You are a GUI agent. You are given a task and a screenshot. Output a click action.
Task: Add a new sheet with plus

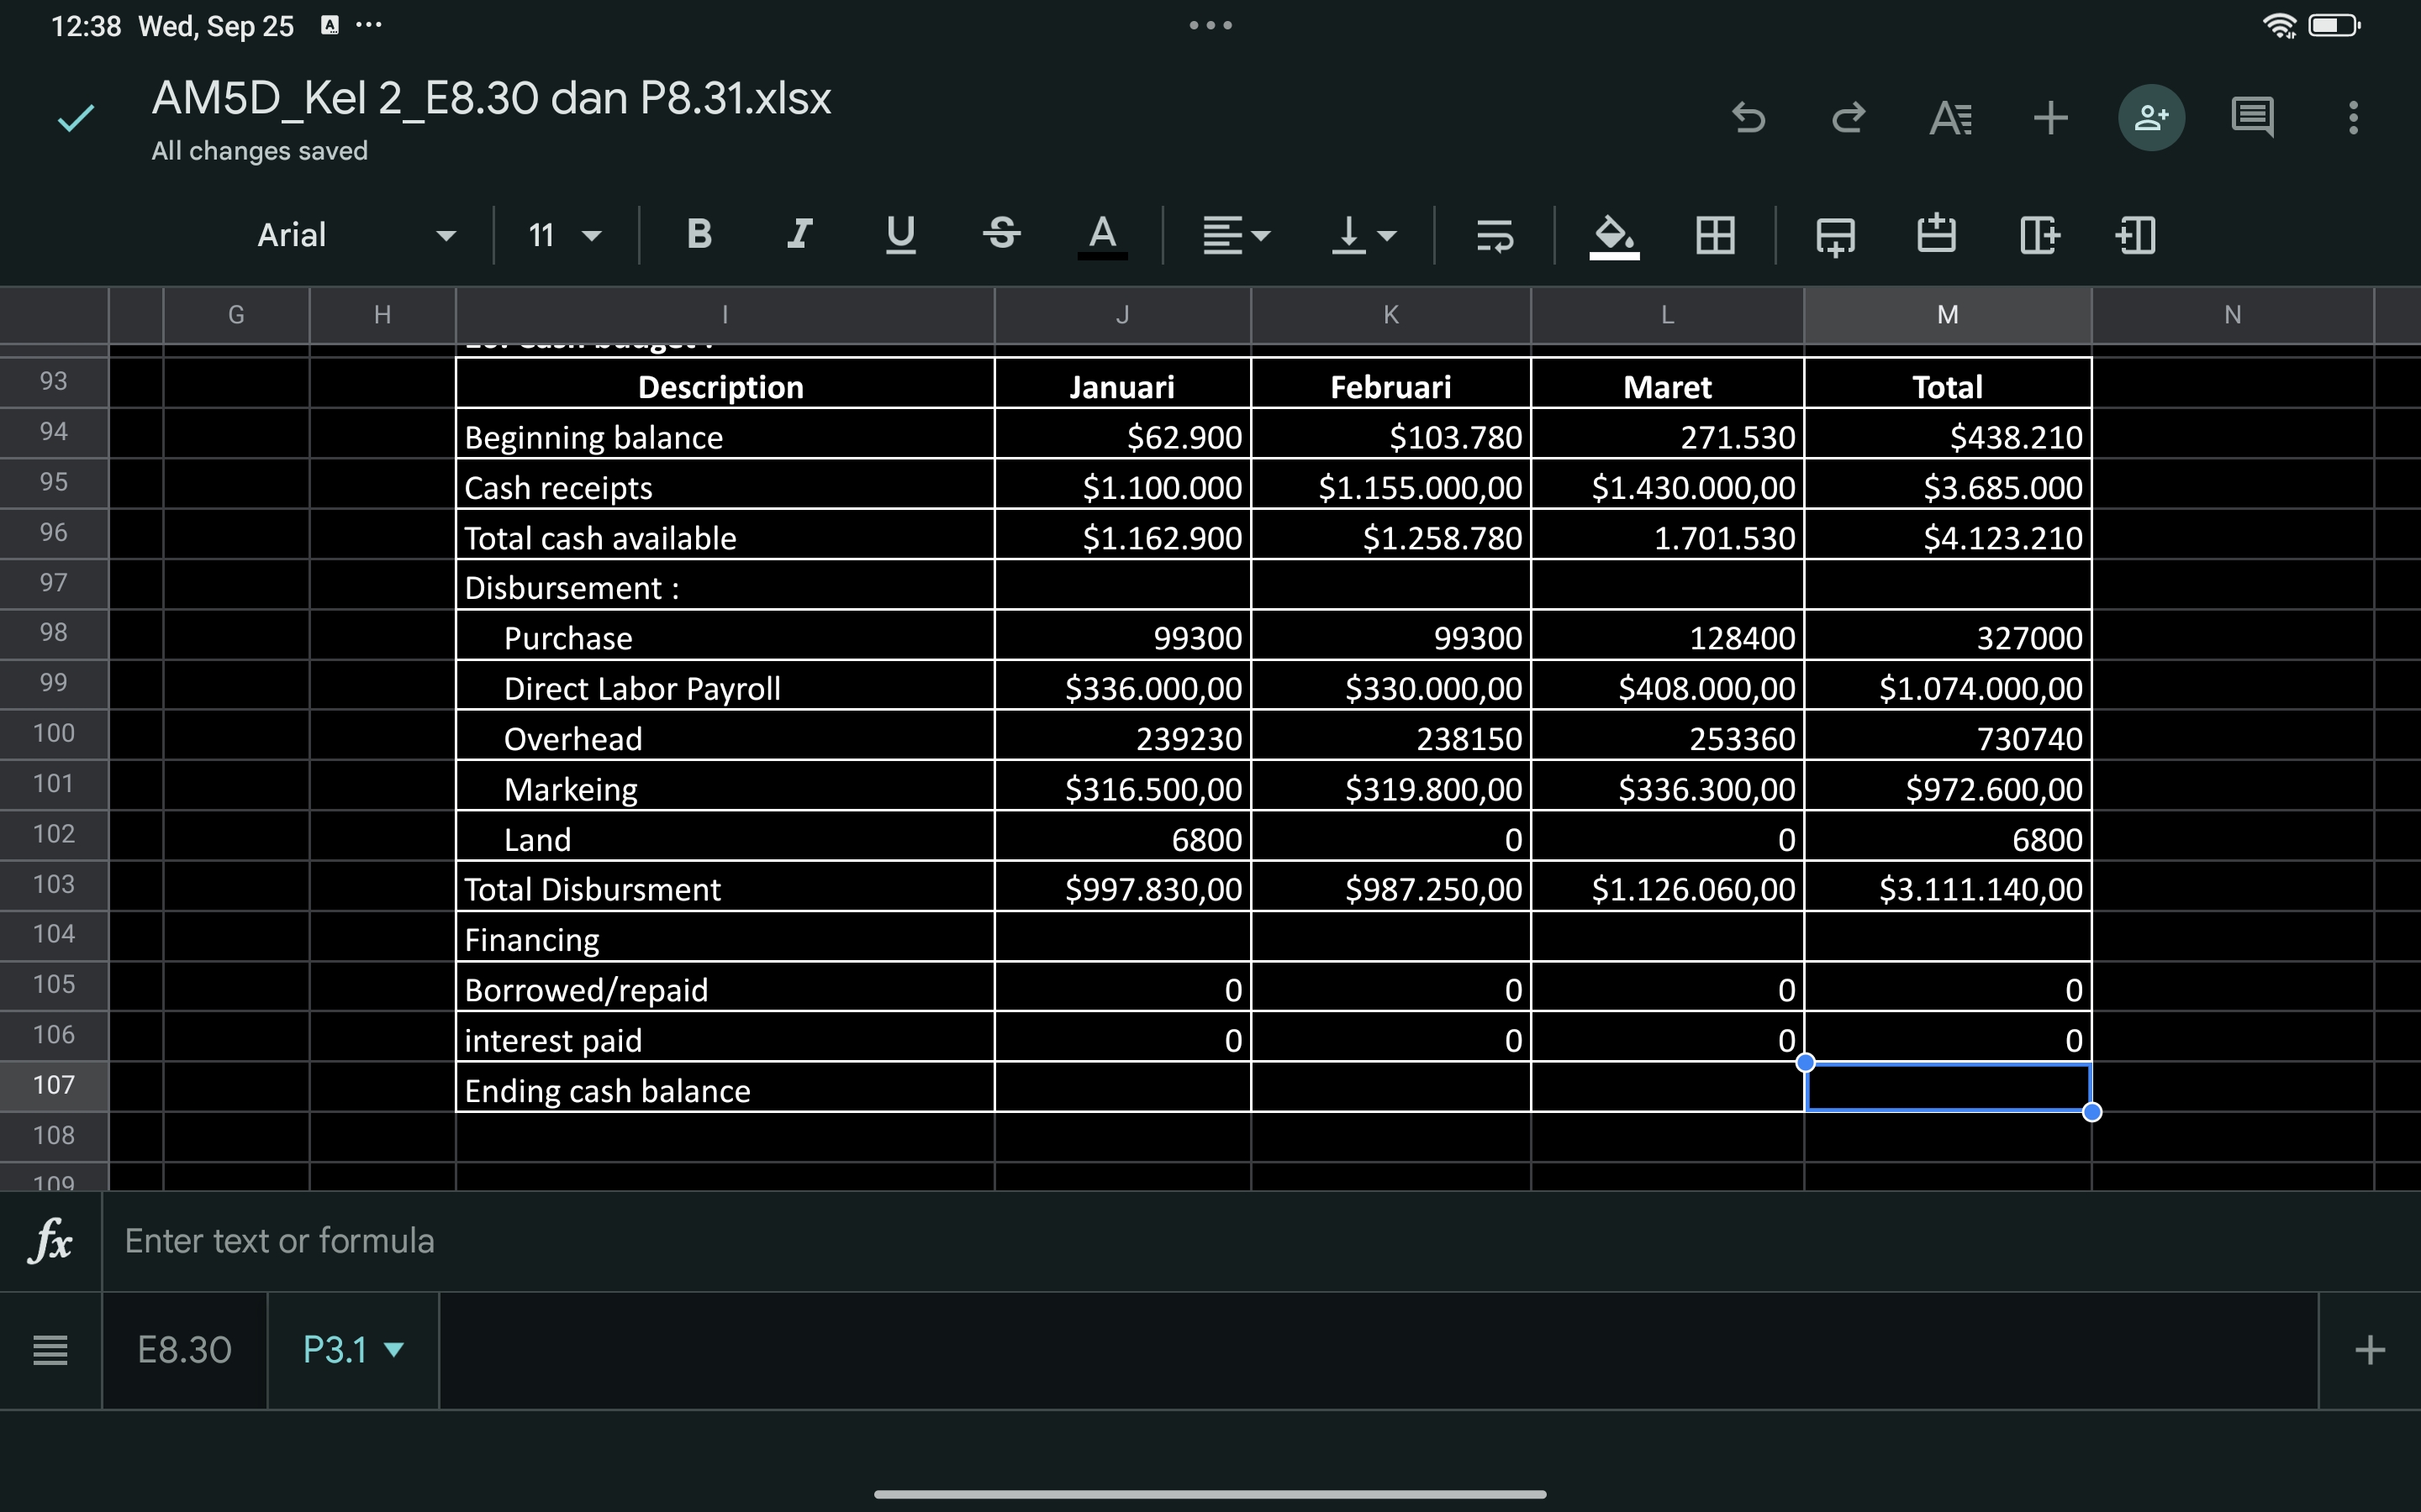(2369, 1350)
